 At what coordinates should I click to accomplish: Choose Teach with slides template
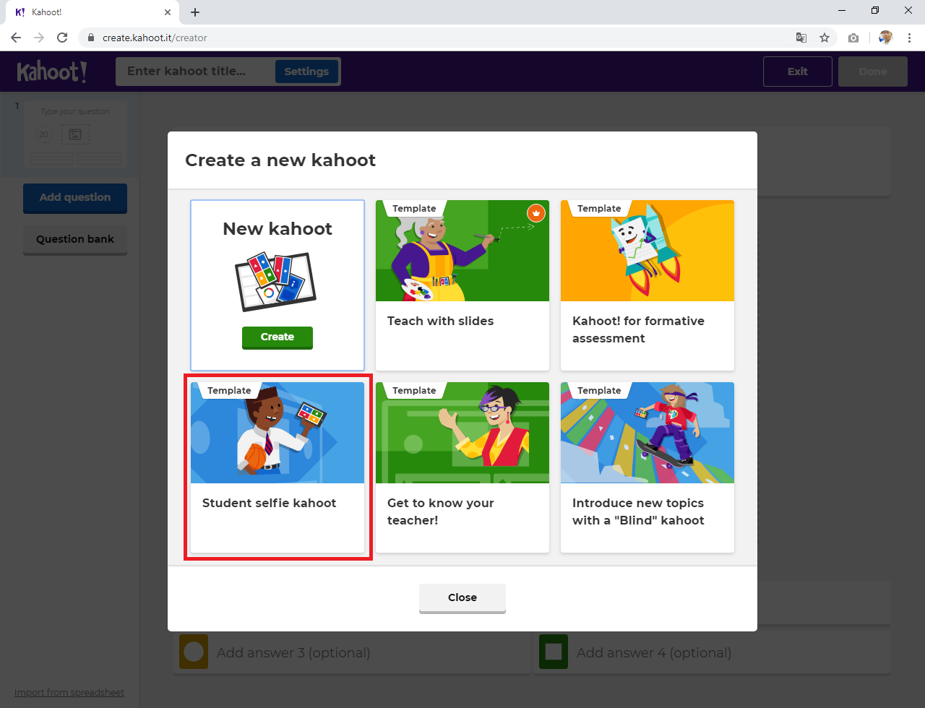pyautogui.click(x=462, y=285)
